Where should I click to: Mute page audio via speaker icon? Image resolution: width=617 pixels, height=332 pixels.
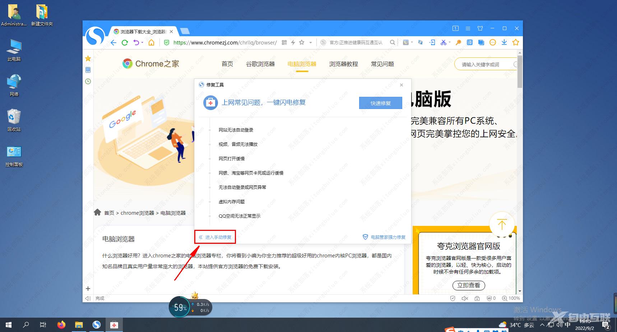(x=465, y=298)
